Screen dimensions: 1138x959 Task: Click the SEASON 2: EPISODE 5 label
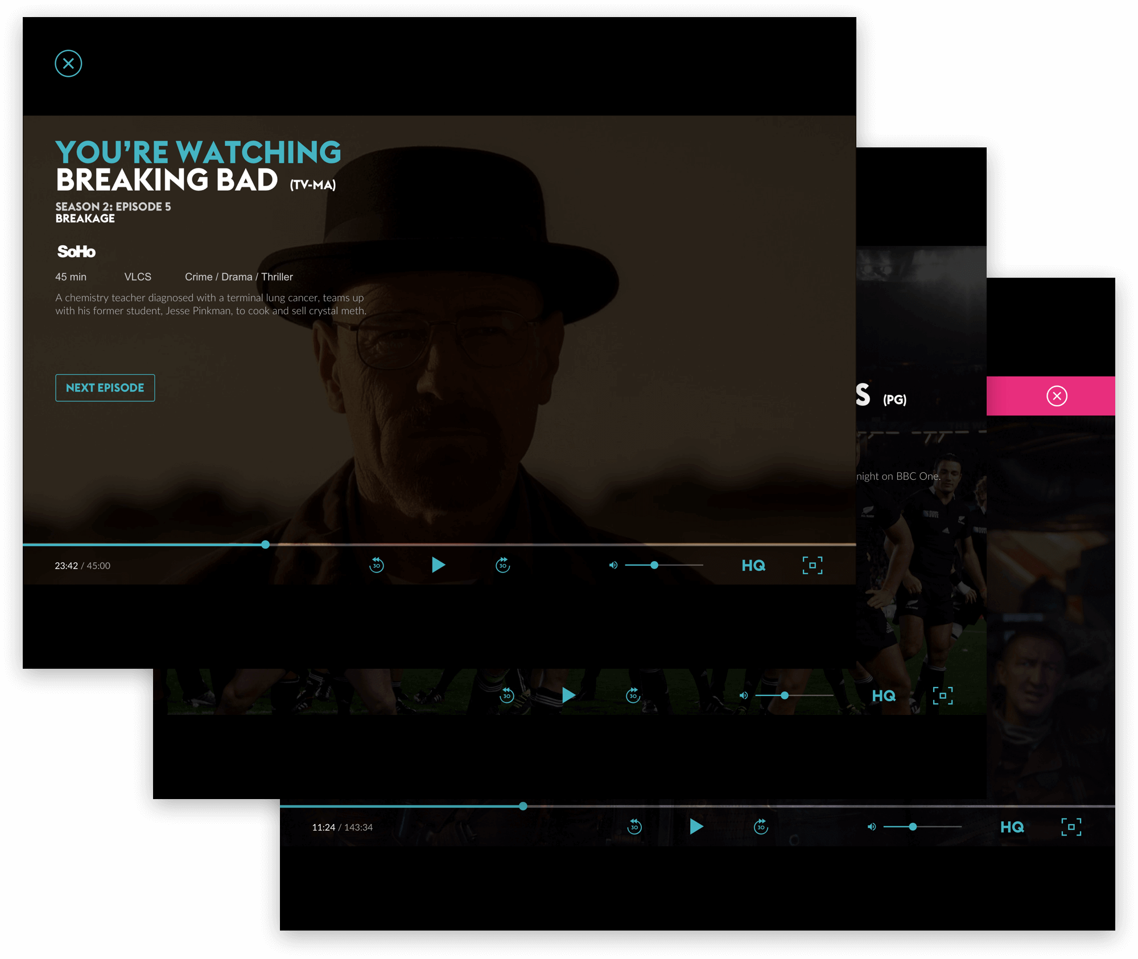113,207
